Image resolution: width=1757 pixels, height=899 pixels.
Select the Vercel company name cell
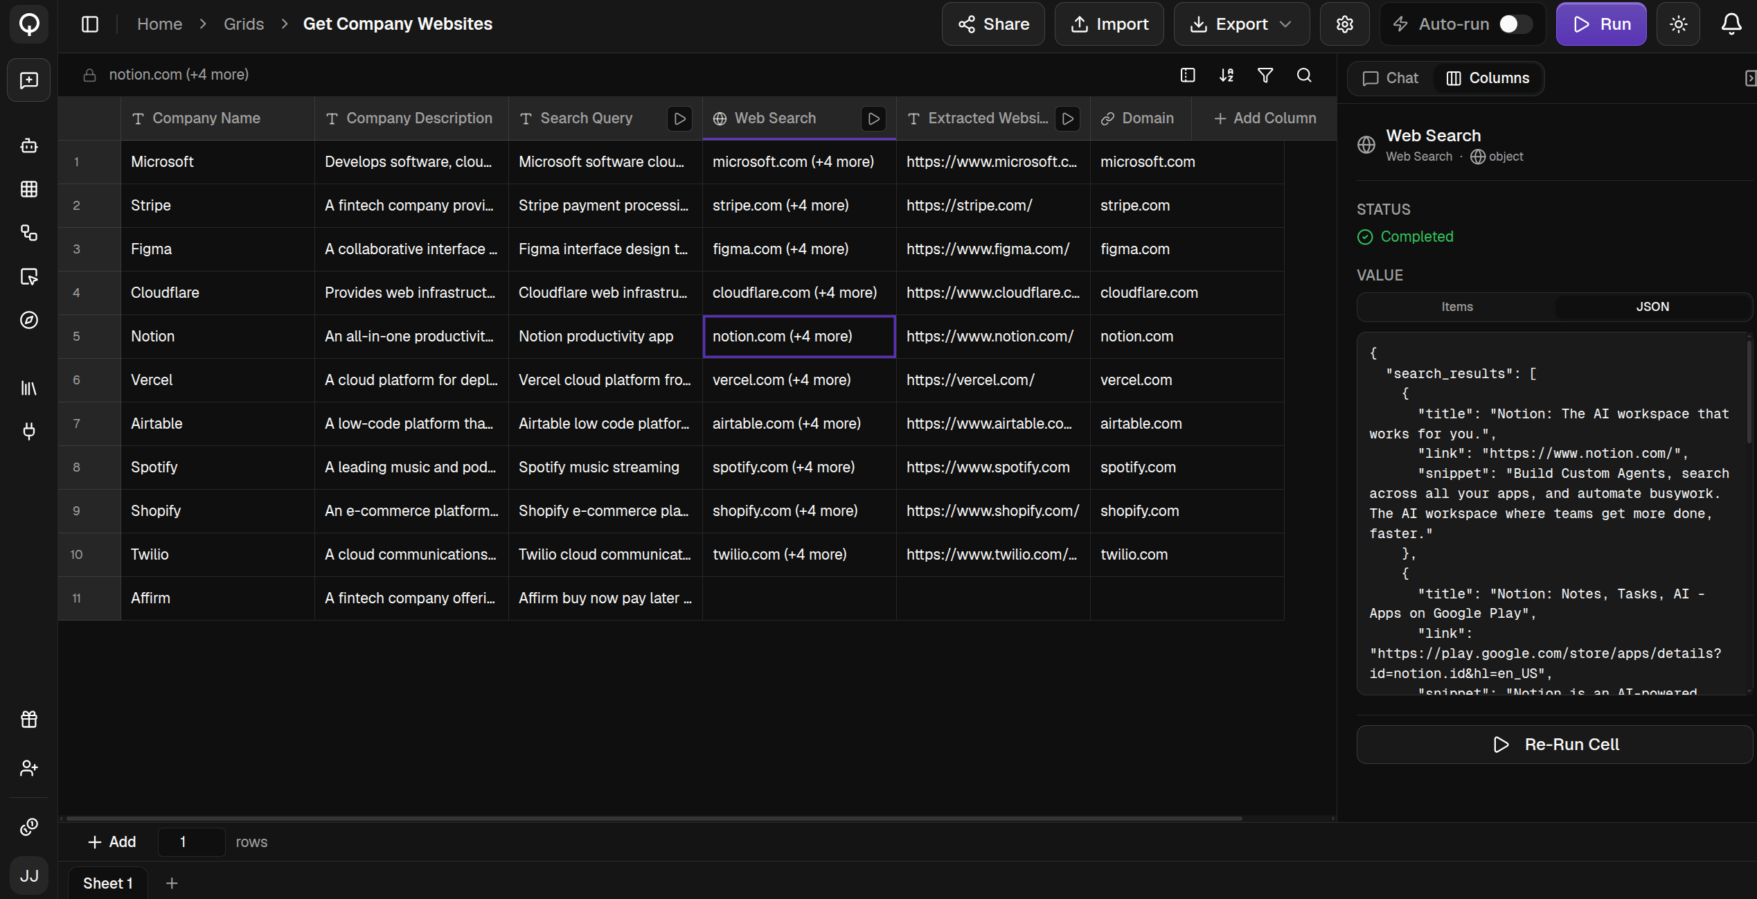[x=217, y=380]
